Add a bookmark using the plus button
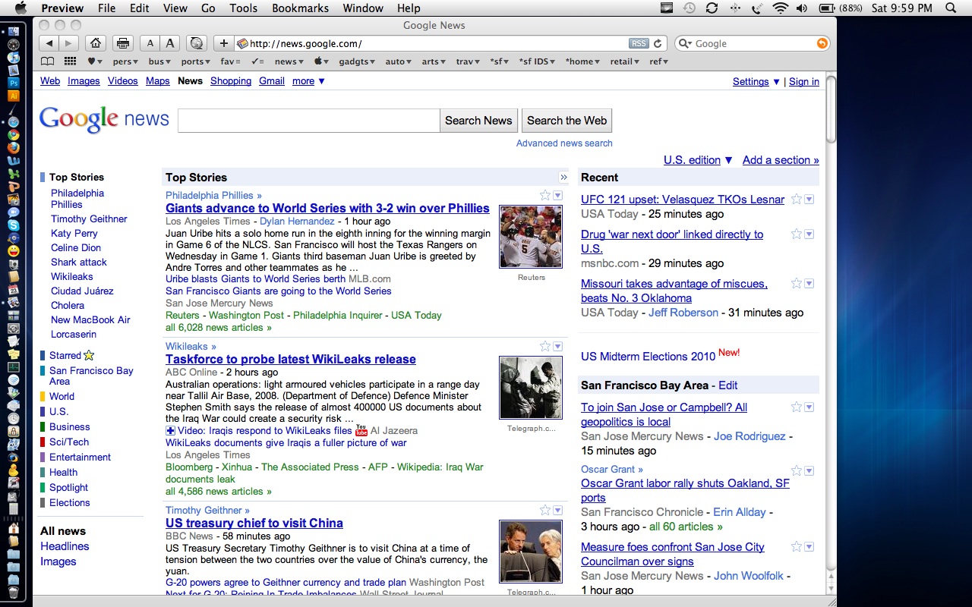This screenshot has width=972, height=607. coord(224,43)
